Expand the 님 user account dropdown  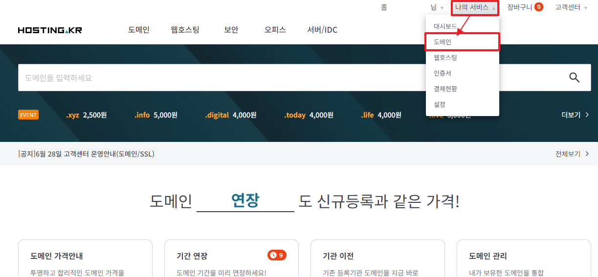point(437,8)
